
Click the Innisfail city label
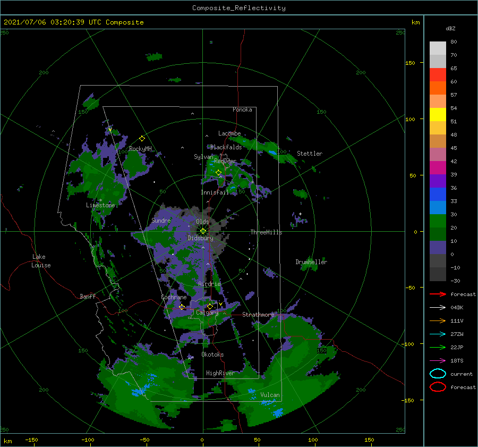[215, 192]
